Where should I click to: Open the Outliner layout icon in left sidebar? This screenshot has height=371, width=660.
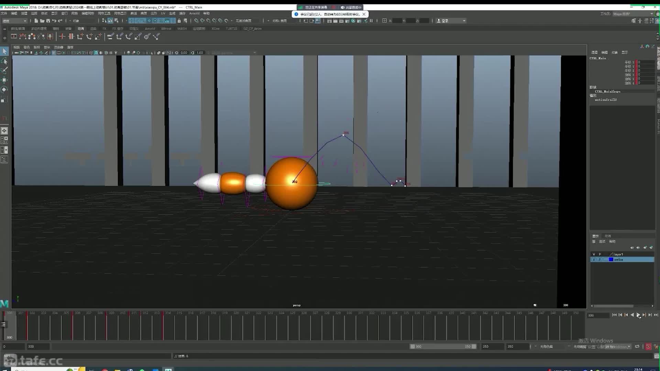click(x=4, y=160)
